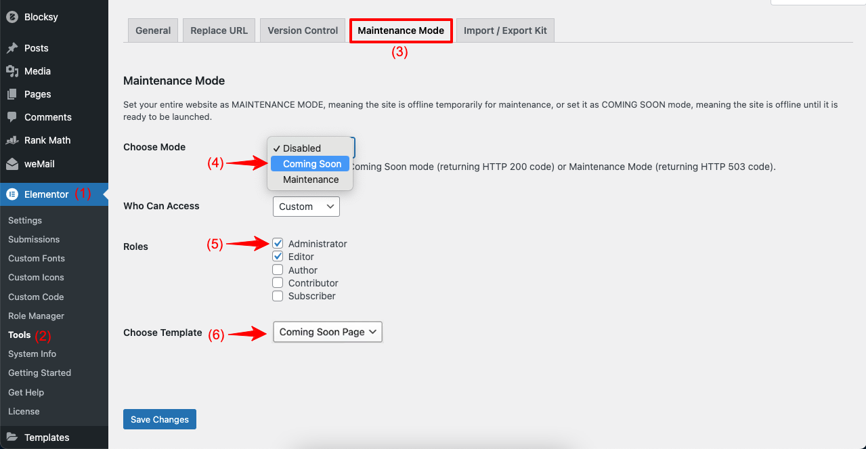Switch to the General tab
The height and width of the screenshot is (449, 866).
(x=153, y=30)
